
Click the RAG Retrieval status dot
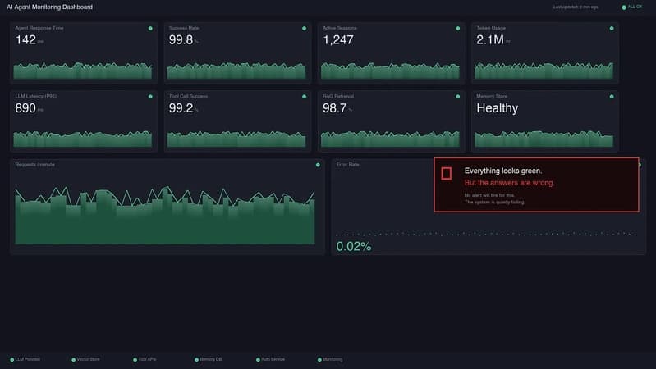[457, 97]
